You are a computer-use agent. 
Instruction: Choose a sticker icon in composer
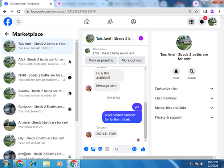(x=100, y=149)
